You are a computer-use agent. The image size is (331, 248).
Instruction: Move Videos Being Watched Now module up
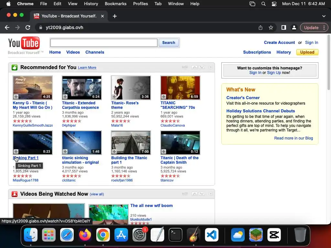(x=194, y=194)
